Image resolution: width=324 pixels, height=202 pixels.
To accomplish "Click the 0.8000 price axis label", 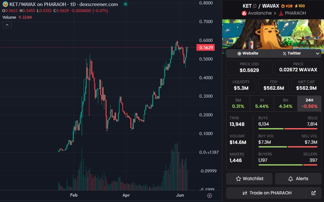I will 206,3.
